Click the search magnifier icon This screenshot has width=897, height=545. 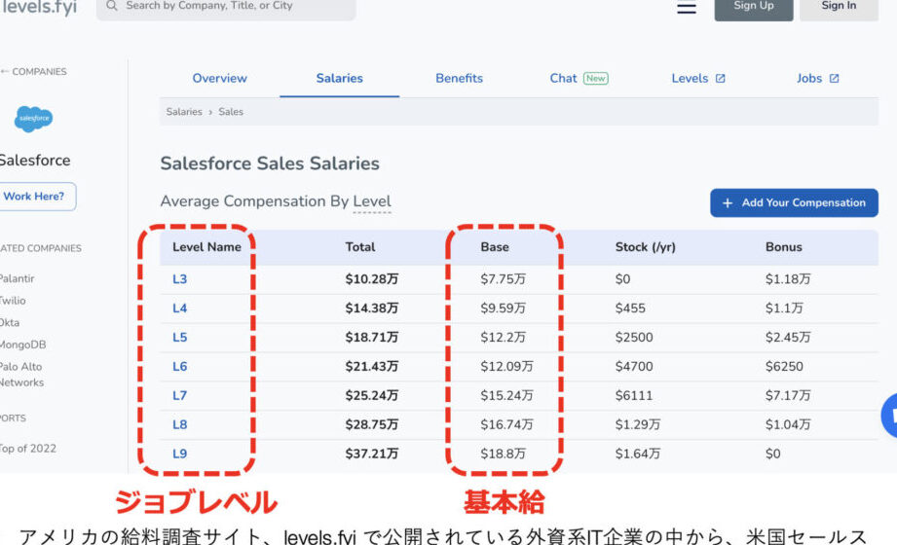112,6
